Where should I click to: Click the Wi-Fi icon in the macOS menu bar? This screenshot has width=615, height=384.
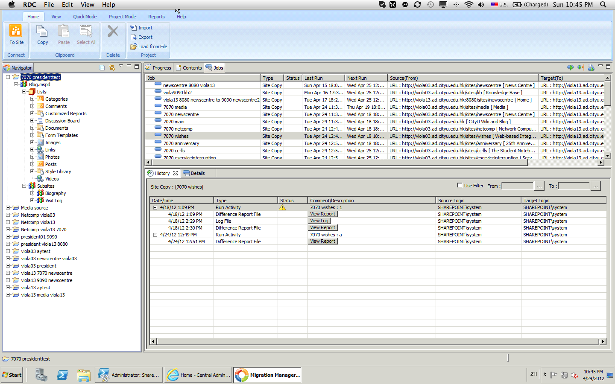(x=469, y=4)
